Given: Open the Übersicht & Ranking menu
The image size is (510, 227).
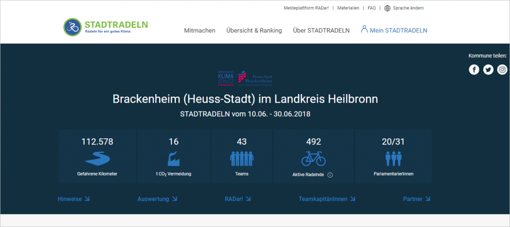Looking at the screenshot, I should click(254, 30).
